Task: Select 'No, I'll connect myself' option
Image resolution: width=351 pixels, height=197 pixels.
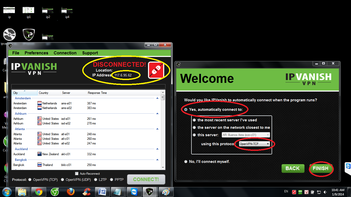Action: pos(186,162)
